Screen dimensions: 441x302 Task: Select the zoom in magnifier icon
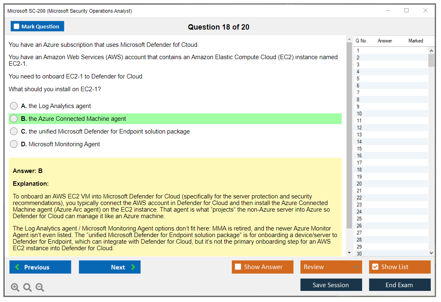click(x=15, y=287)
